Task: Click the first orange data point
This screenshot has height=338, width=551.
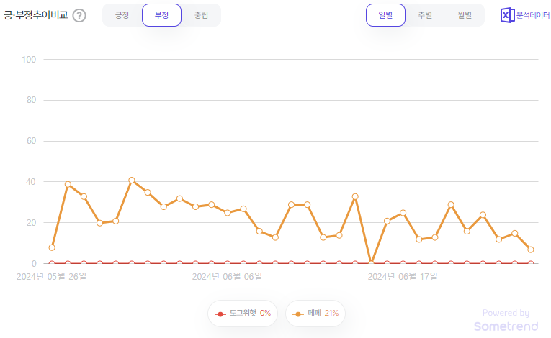Action: pos(52,247)
